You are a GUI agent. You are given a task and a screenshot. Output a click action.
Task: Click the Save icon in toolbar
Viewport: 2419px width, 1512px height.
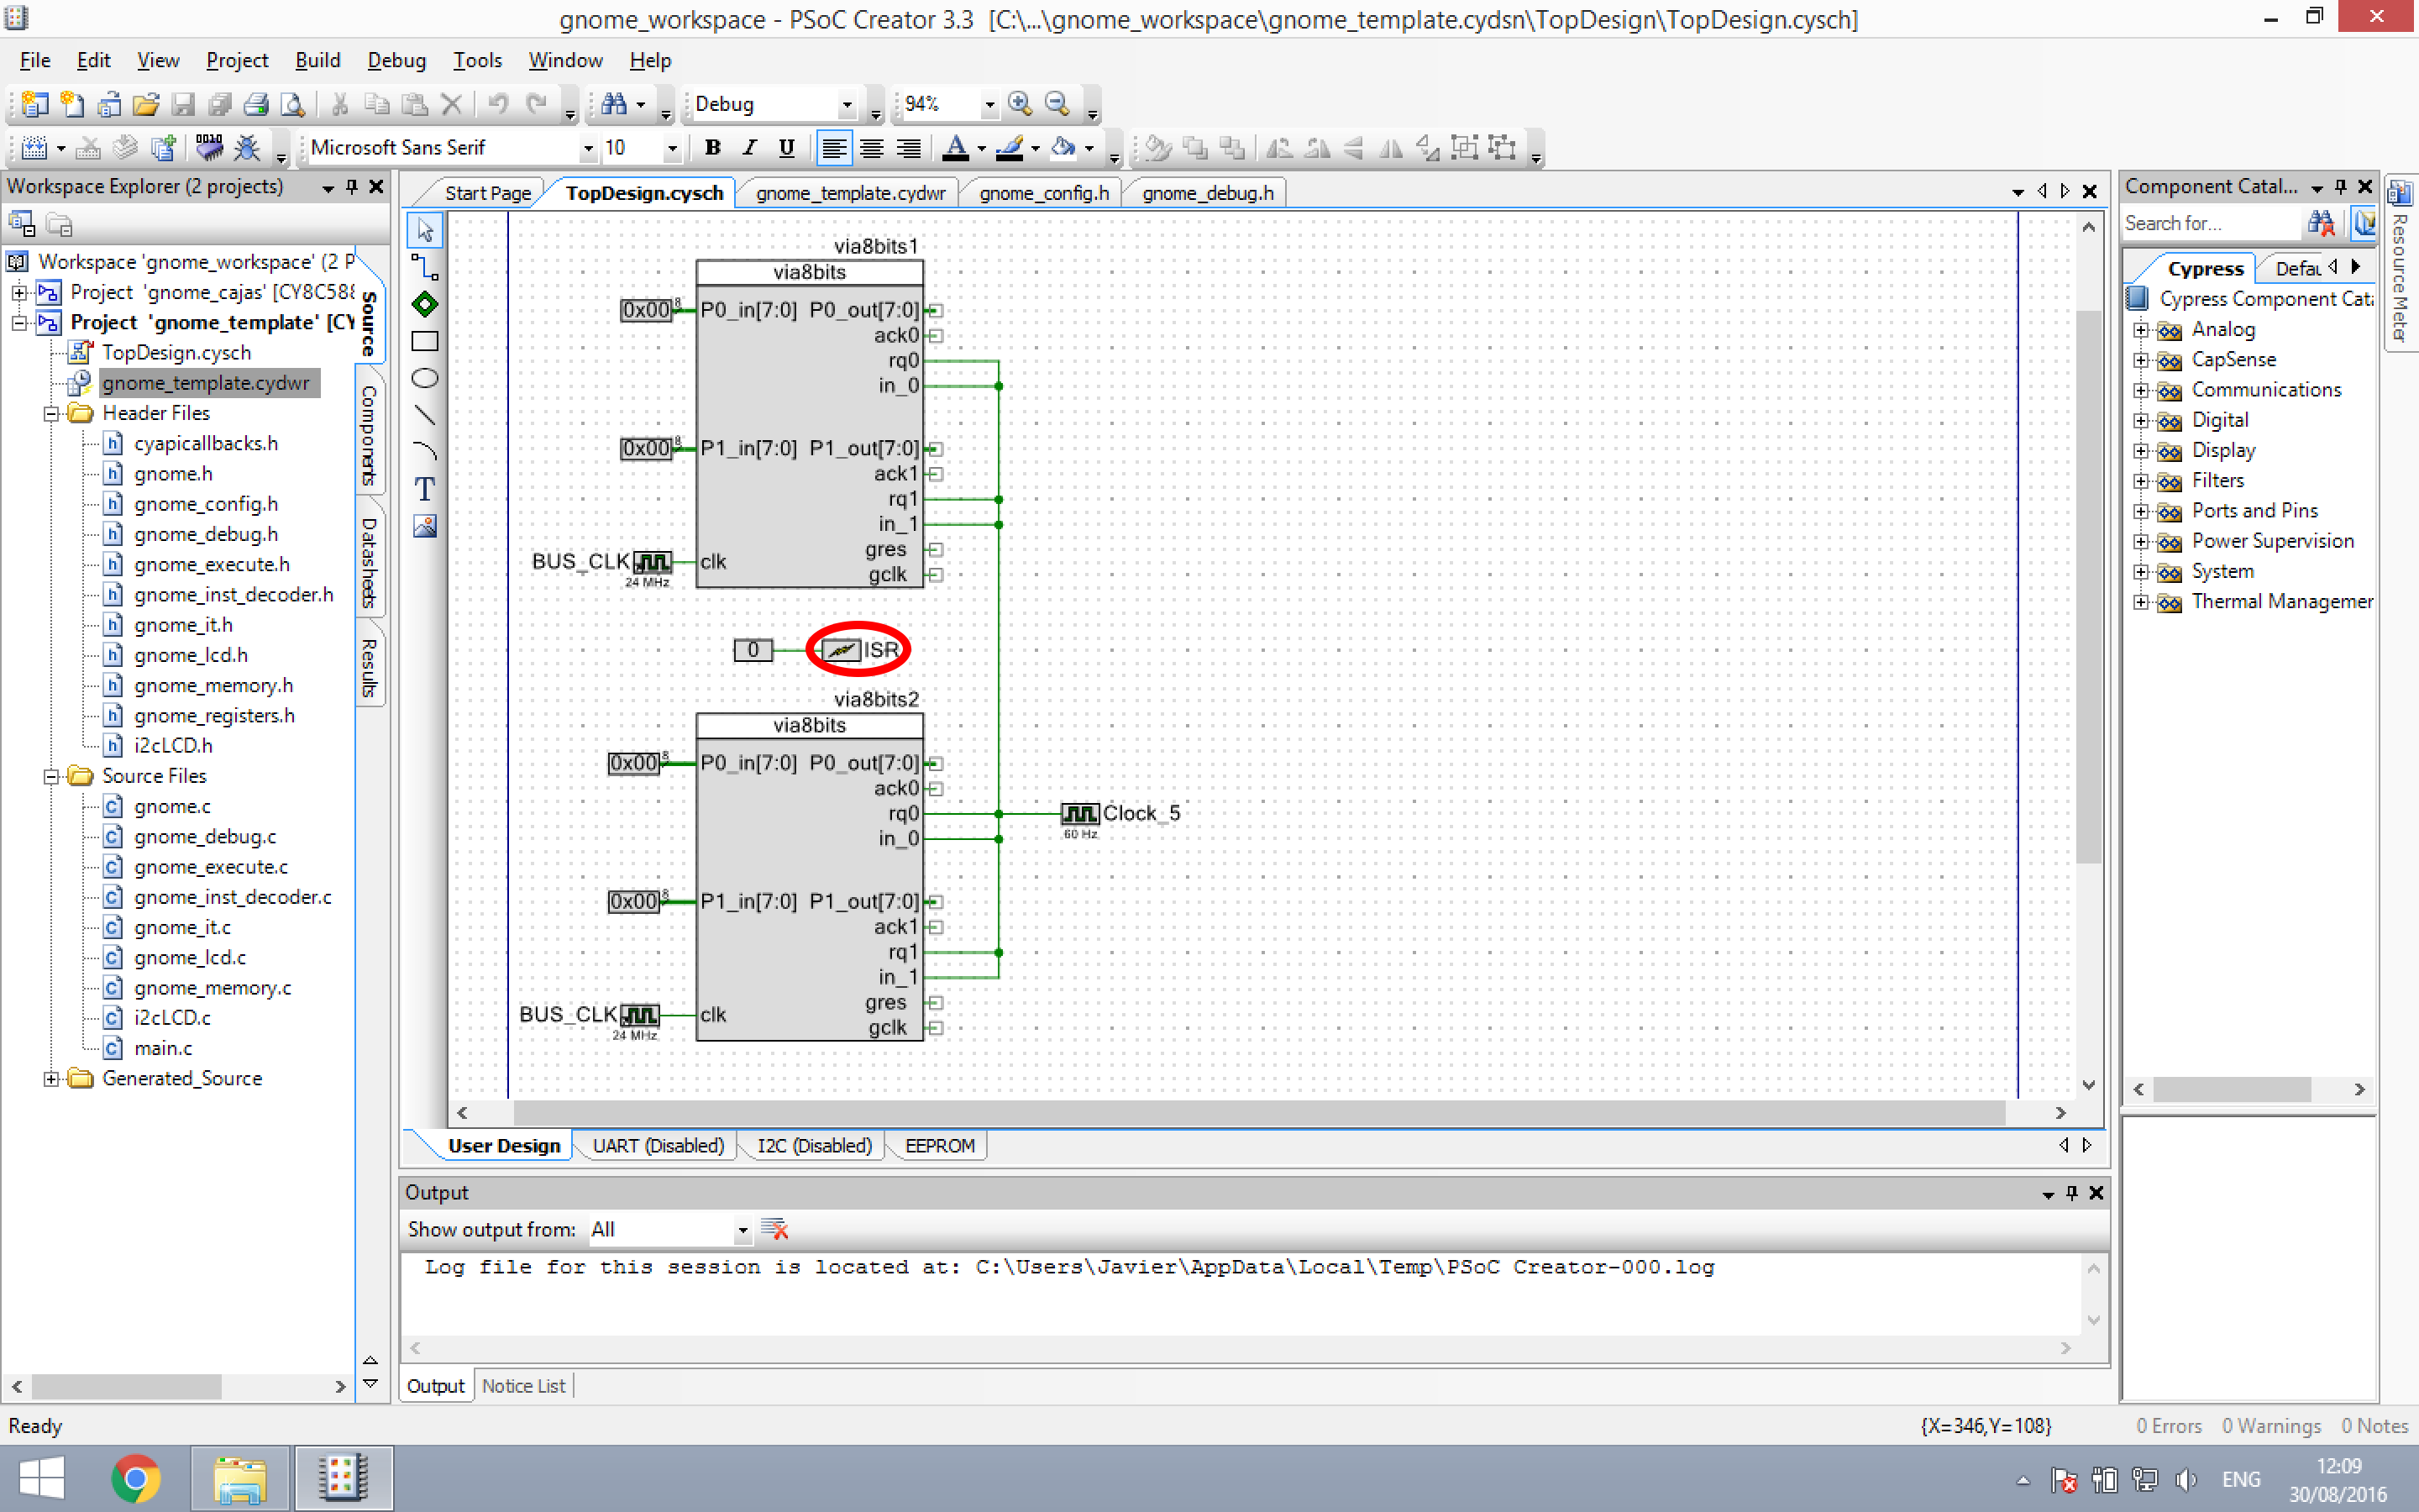coord(183,104)
